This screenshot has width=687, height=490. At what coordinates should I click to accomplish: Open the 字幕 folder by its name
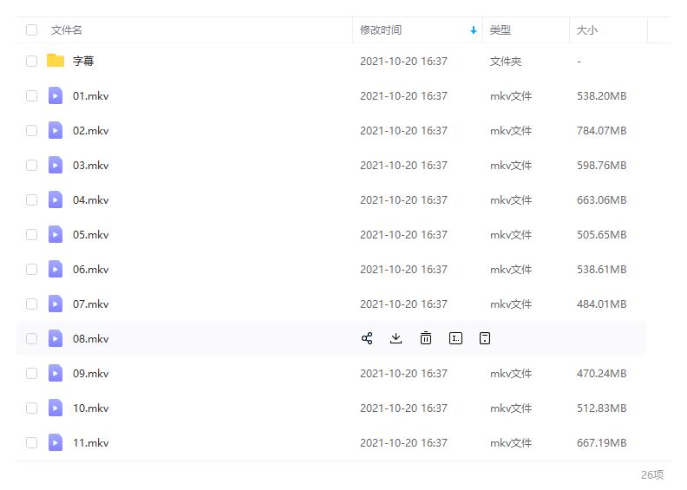83,61
